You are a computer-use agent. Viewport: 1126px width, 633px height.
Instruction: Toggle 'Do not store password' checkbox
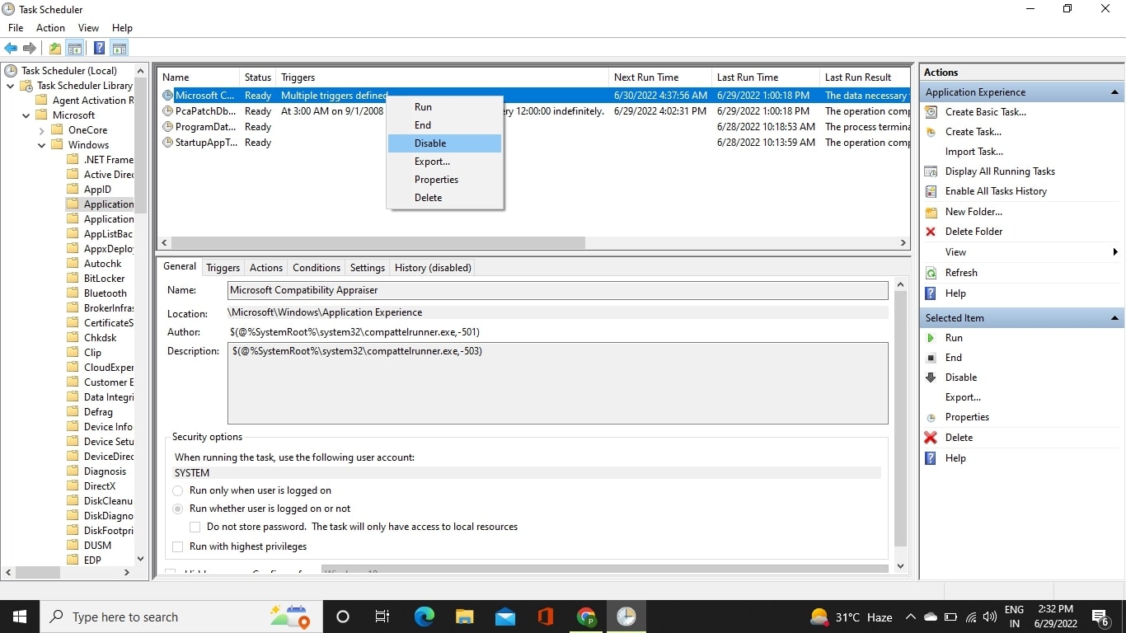(x=195, y=527)
